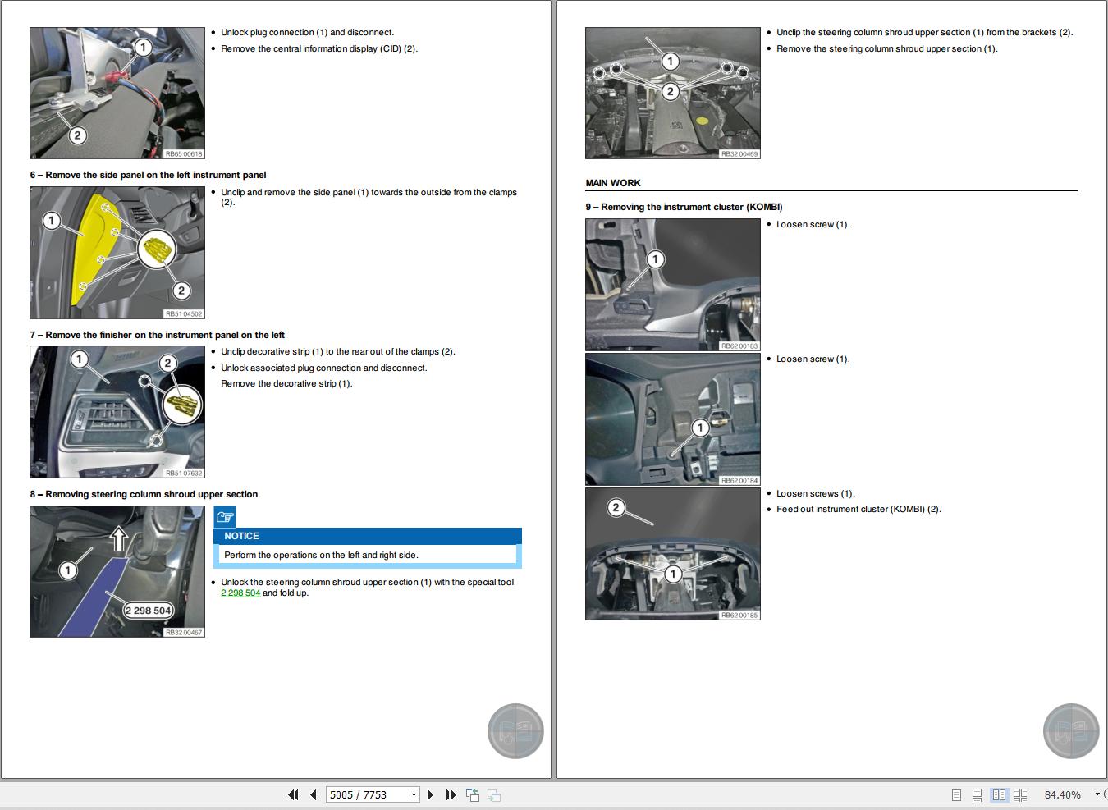Expand the zoom percentage options
The height and width of the screenshot is (810, 1108).
tap(1097, 794)
